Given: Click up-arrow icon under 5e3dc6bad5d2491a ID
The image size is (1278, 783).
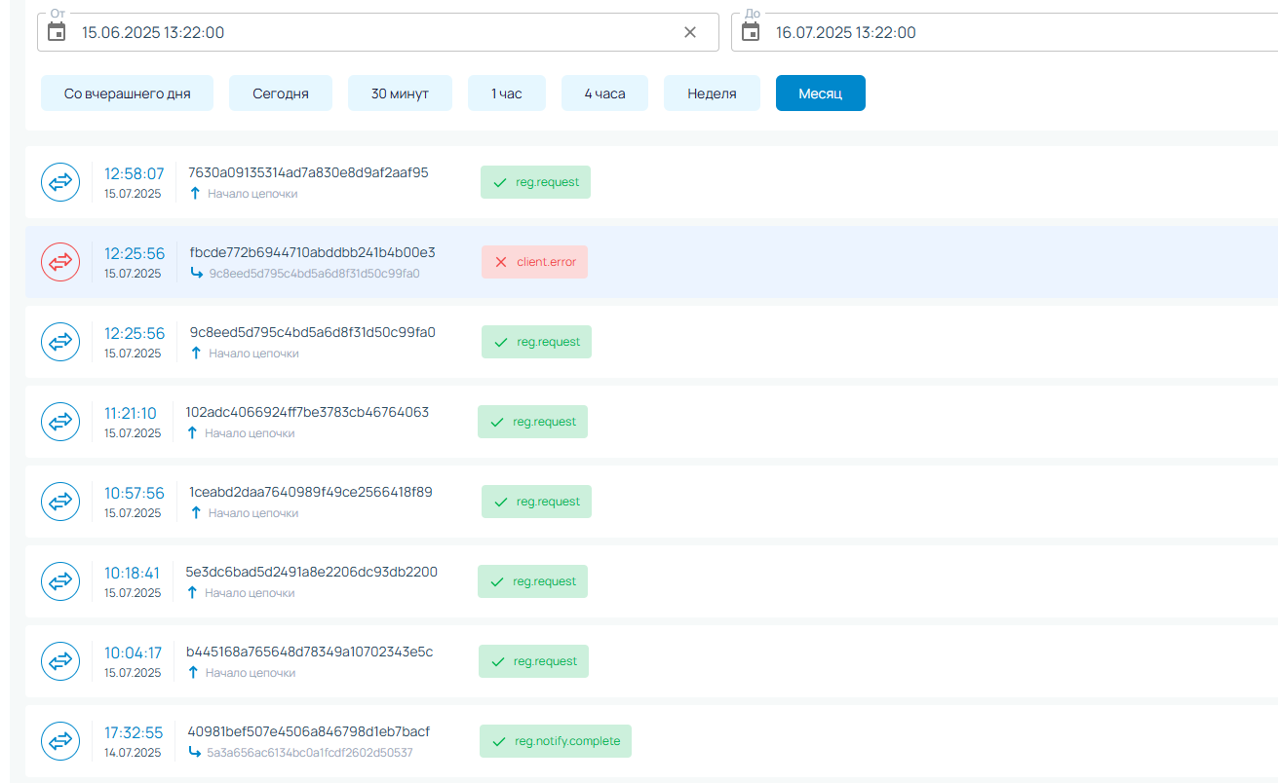Looking at the screenshot, I should (x=192, y=593).
